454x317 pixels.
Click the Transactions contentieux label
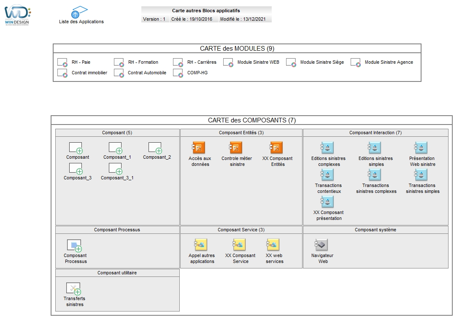click(329, 188)
